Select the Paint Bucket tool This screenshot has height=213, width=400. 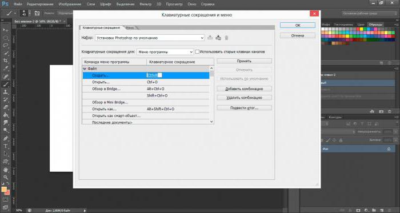click(x=5, y=115)
